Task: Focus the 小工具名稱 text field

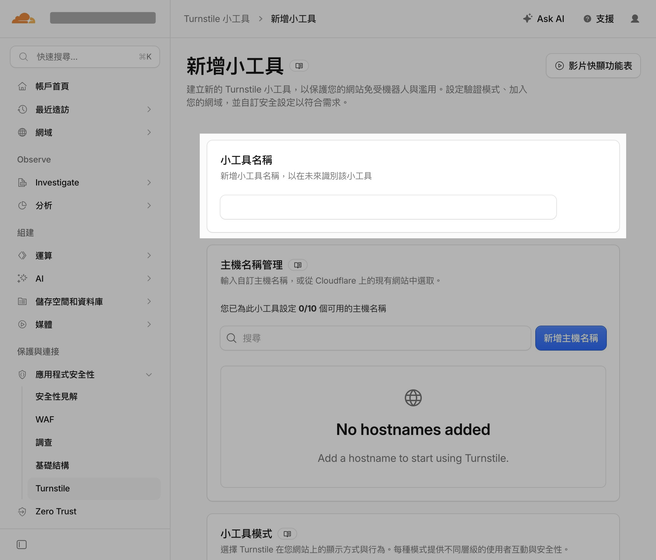Action: 388,207
